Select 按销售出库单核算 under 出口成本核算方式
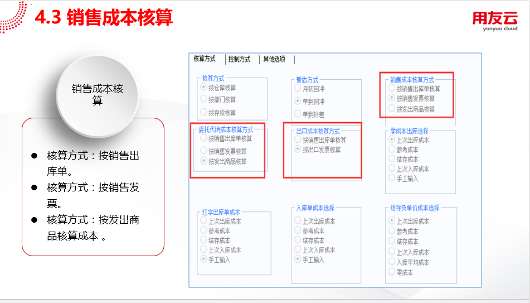The width and height of the screenshot is (530, 303). pos(298,140)
